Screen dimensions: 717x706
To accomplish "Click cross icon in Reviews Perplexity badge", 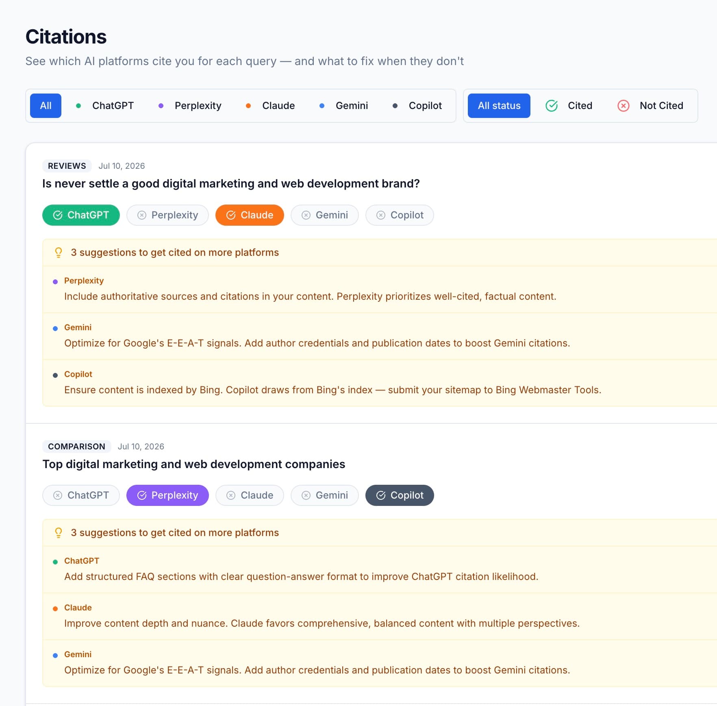I will pos(142,215).
